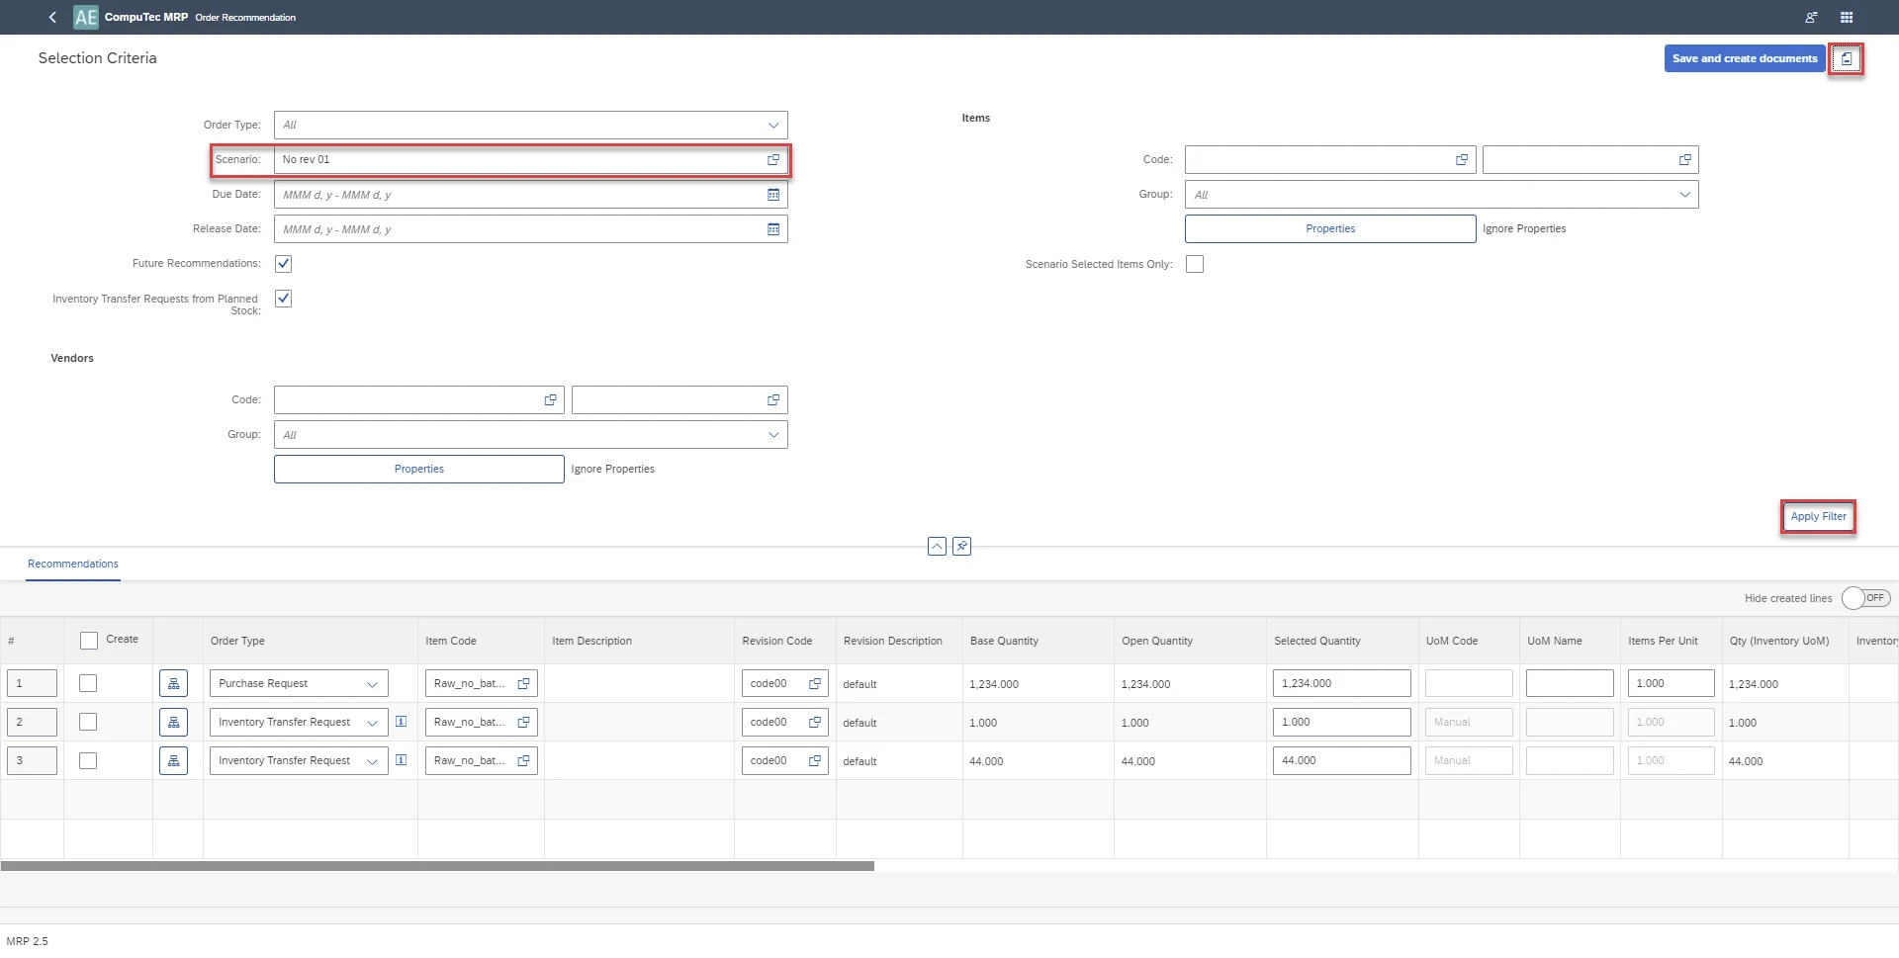Open row 1 Purchase Request order type dropdown
The height and width of the screenshot is (958, 1899).
(372, 684)
